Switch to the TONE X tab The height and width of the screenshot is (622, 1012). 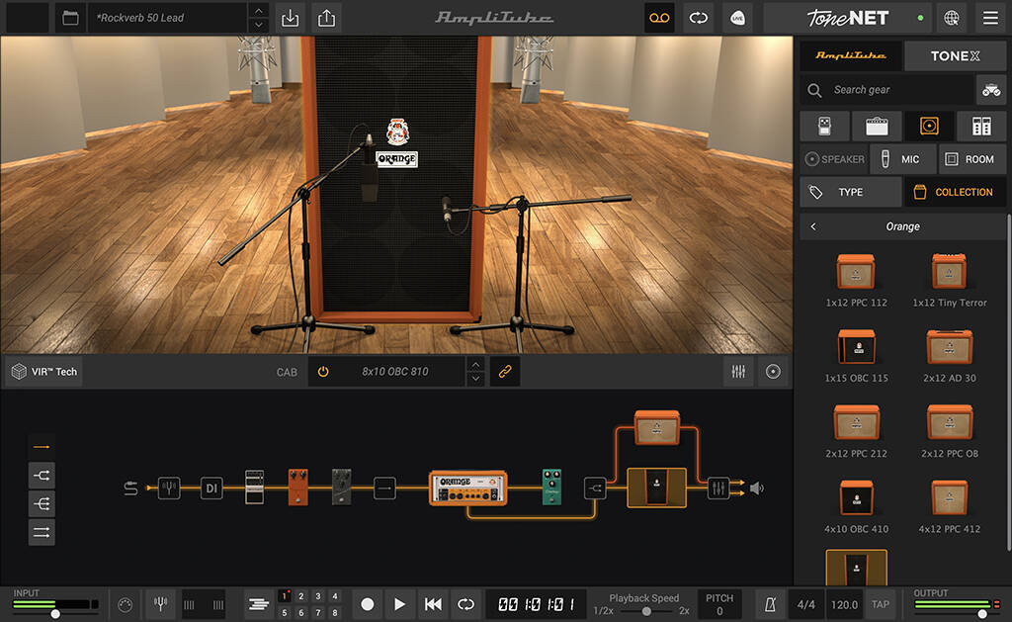955,55
